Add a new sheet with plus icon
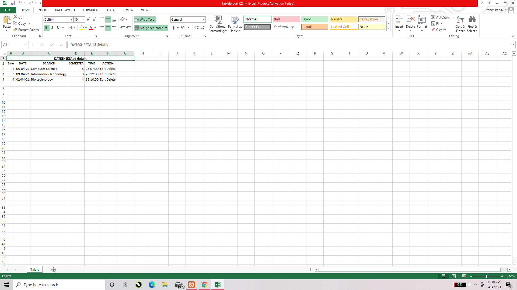The width and height of the screenshot is (517, 290). coord(54,270)
